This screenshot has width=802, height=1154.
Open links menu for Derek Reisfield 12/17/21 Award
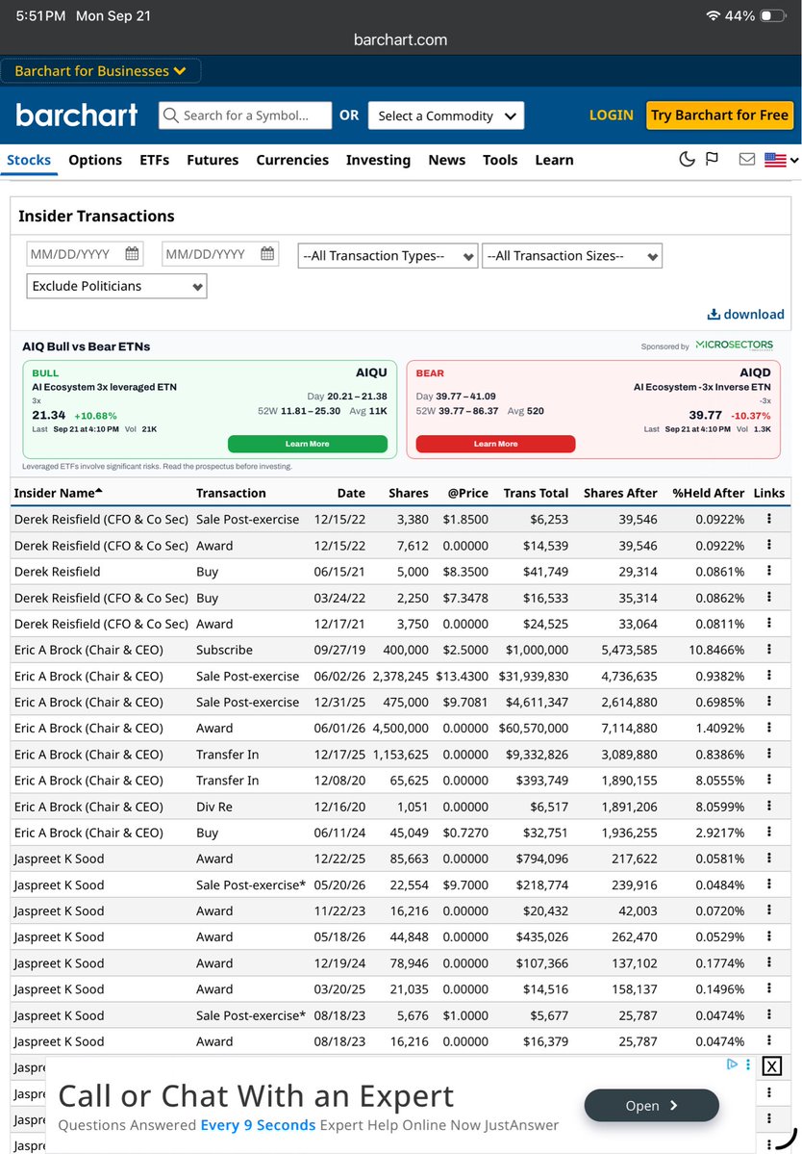769,623
